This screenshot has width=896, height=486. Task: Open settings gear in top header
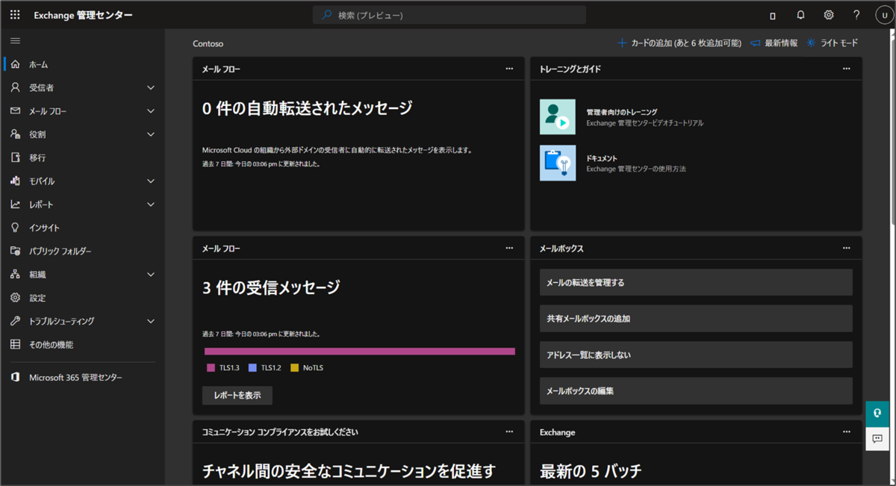coord(828,15)
